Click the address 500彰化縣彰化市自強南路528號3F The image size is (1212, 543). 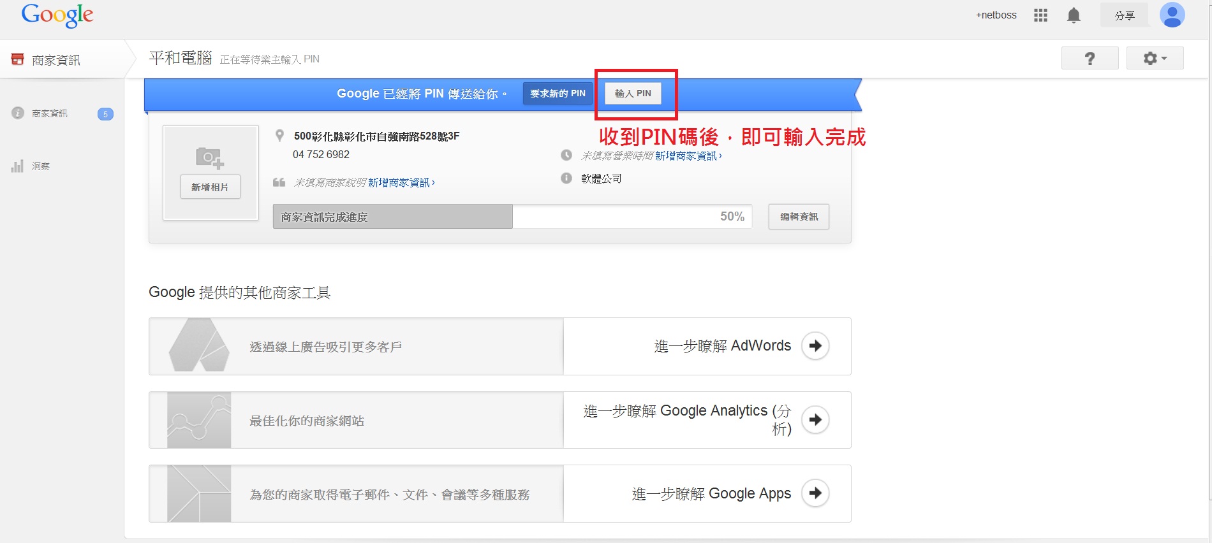(376, 136)
